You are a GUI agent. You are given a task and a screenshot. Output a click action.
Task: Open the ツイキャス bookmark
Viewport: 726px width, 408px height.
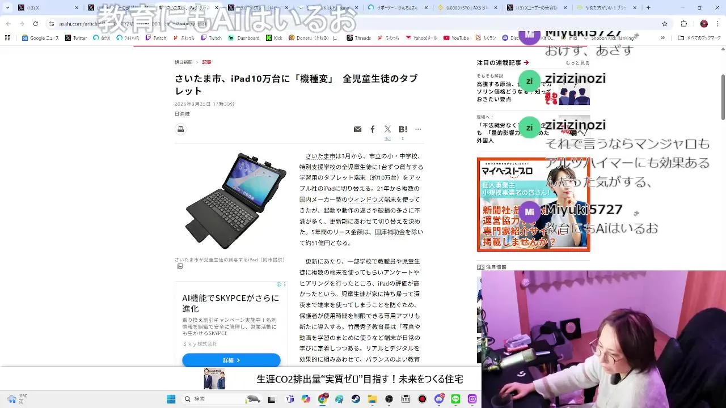(x=128, y=38)
